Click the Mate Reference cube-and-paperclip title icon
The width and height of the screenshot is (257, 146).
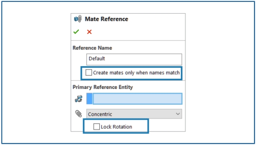(78, 19)
